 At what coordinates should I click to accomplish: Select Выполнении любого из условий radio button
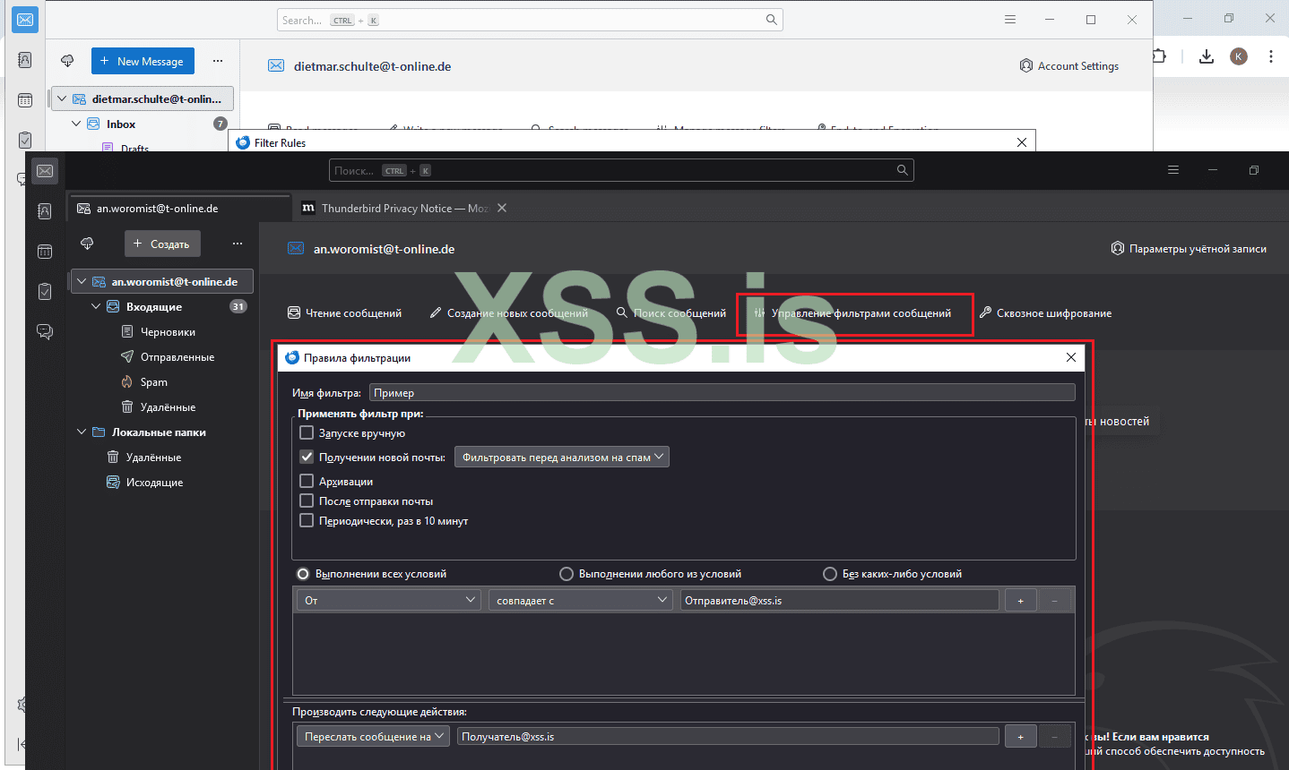click(x=567, y=574)
